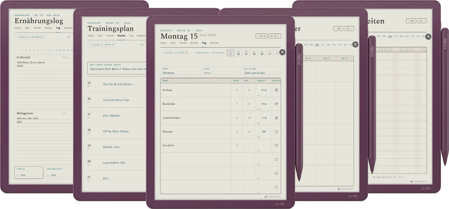This screenshot has width=449, height=209.
Task: Open the Woche tab on the workout page
Action: click(194, 43)
